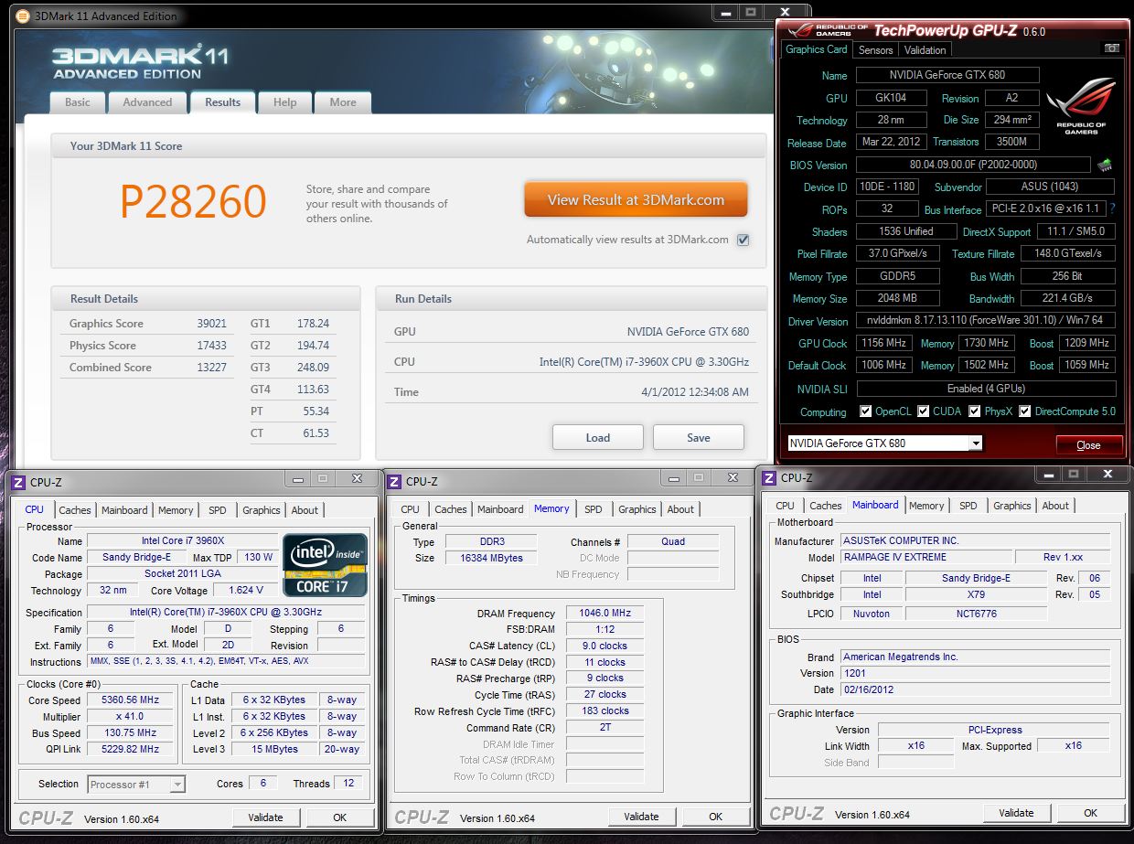The width and height of the screenshot is (1134, 844).
Task: Click the GT4 result 113.63
Action: (313, 390)
